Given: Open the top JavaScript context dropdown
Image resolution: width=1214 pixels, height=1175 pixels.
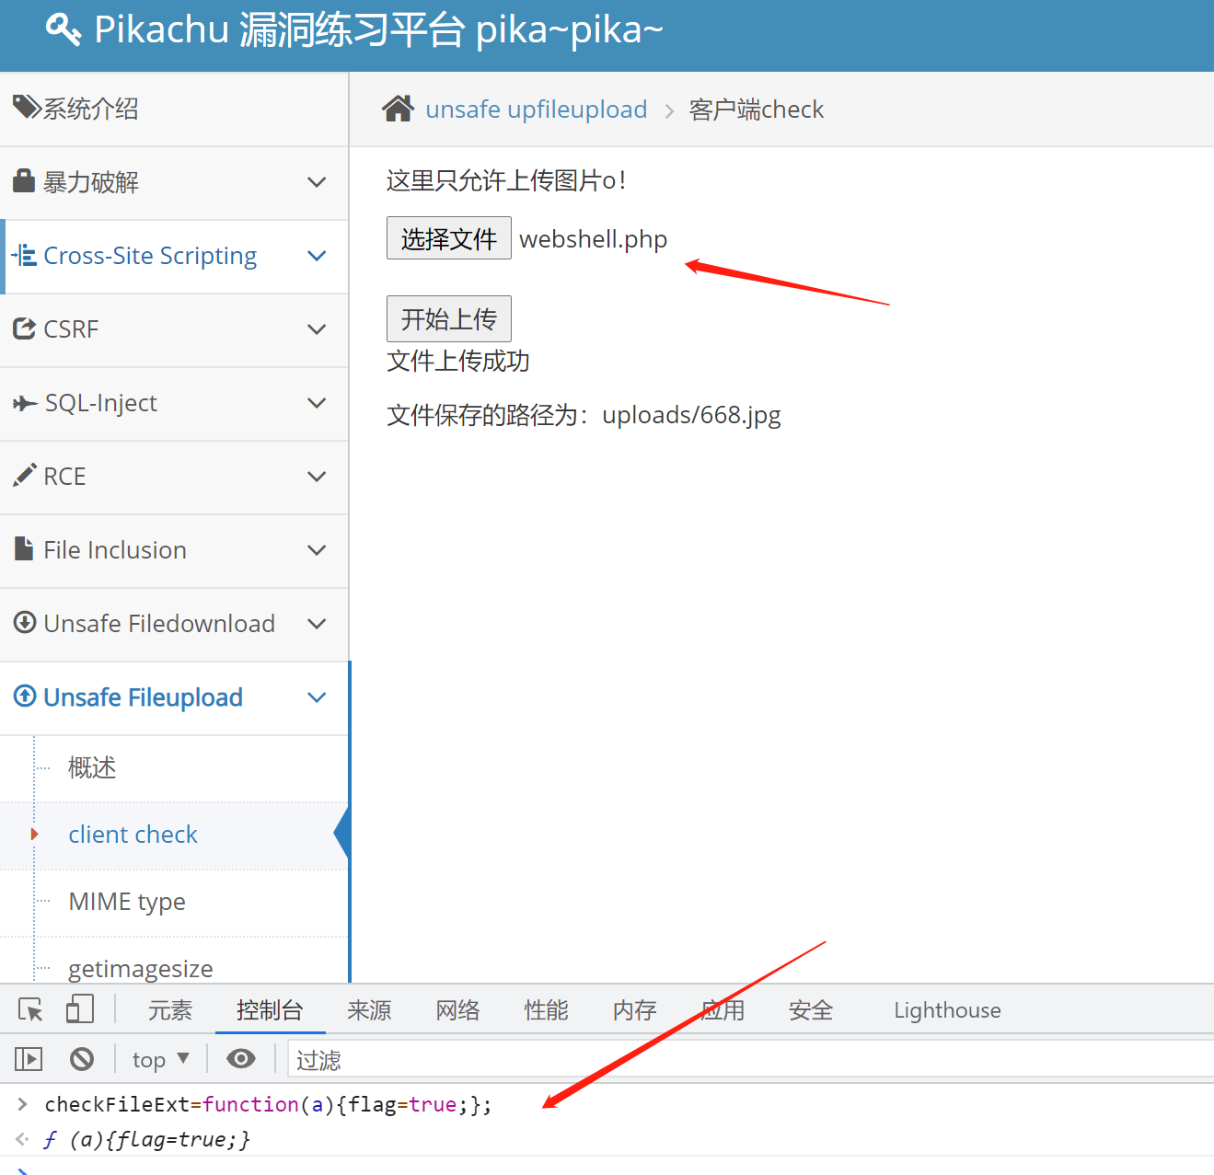Looking at the screenshot, I should click(x=161, y=1059).
